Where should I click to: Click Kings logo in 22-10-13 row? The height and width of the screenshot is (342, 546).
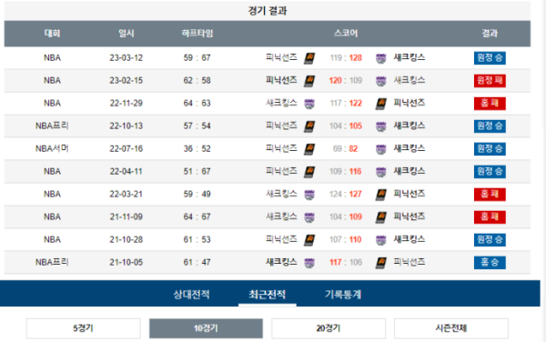381,126
